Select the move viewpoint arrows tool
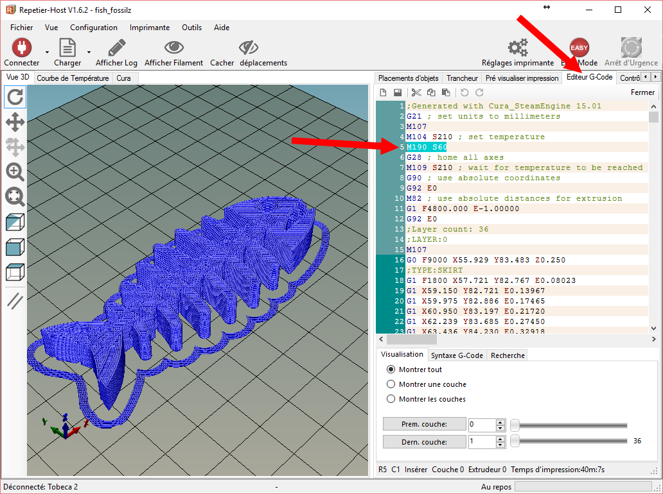Screen dimensions: 663x494 15,122
